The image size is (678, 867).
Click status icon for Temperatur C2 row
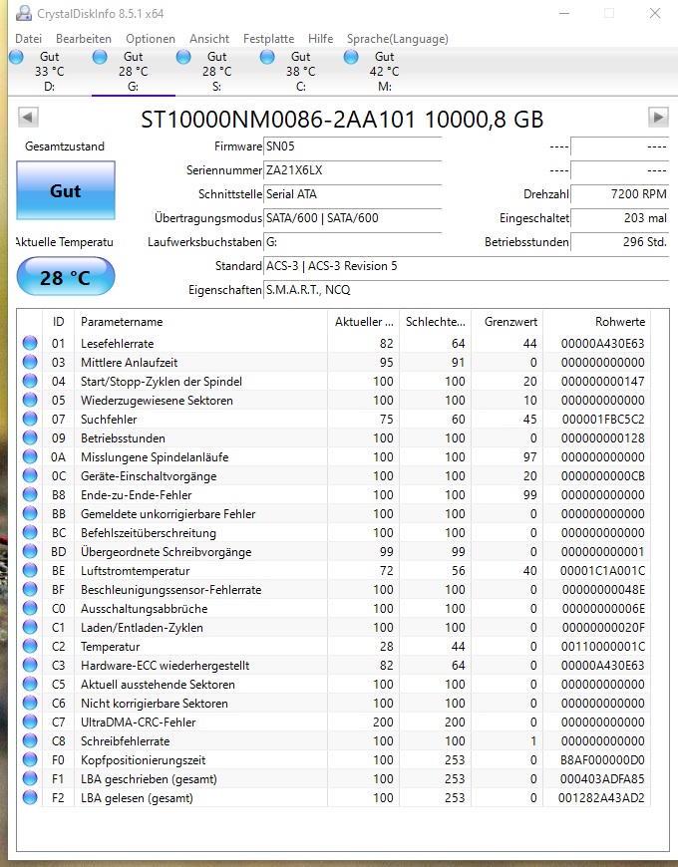click(x=30, y=646)
